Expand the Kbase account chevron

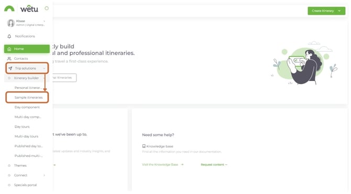pos(44,21)
